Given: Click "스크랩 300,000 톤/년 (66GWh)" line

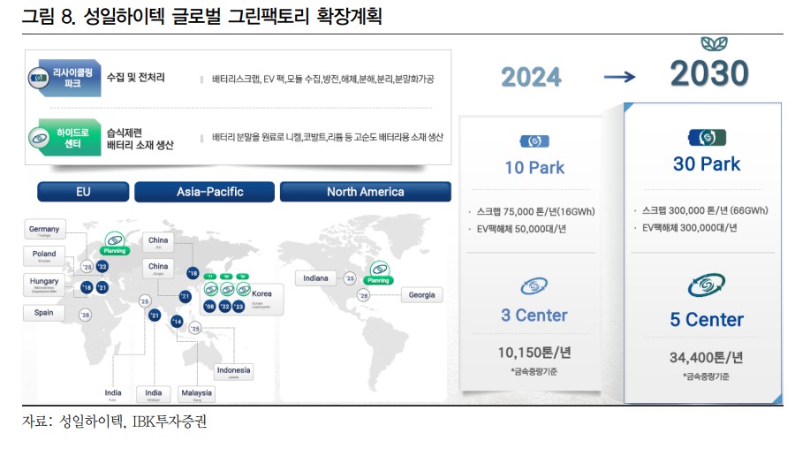Looking at the screenshot, I should pyautogui.click(x=705, y=210).
